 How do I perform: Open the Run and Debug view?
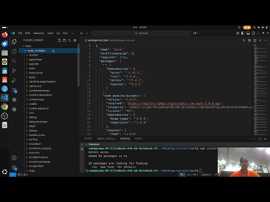point(14,80)
